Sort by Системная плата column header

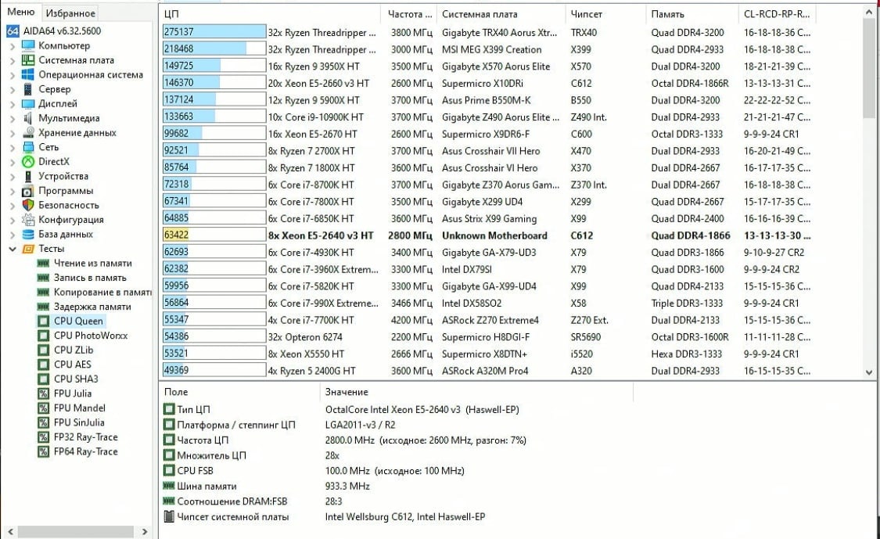pos(501,14)
